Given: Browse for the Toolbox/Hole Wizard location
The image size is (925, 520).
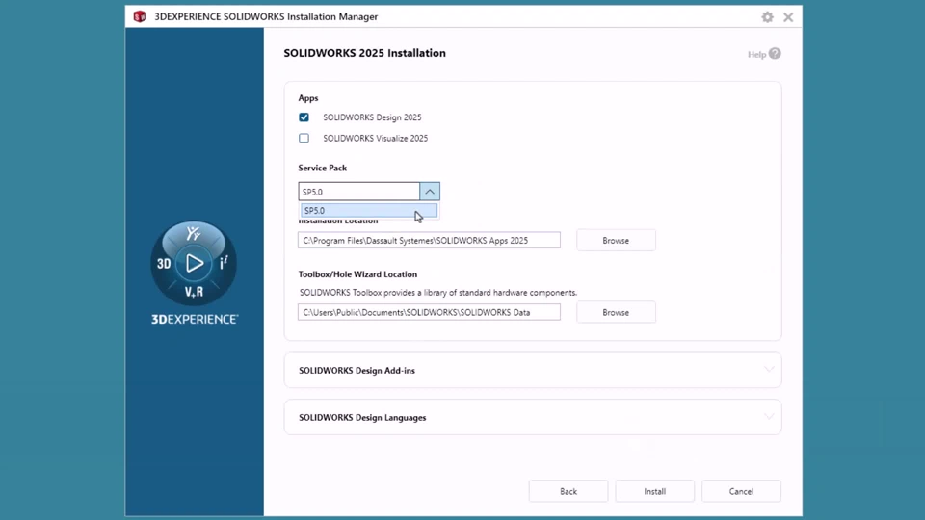Looking at the screenshot, I should [616, 312].
